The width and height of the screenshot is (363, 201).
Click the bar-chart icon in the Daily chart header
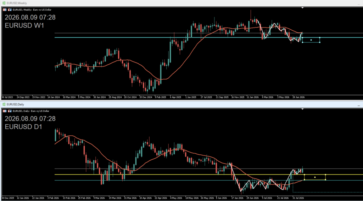pyautogui.click(x=10, y=111)
